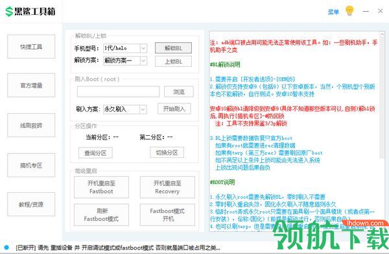This screenshot has height=254, width=389.
Task: Click the 解锁BL button
Action: [173, 48]
